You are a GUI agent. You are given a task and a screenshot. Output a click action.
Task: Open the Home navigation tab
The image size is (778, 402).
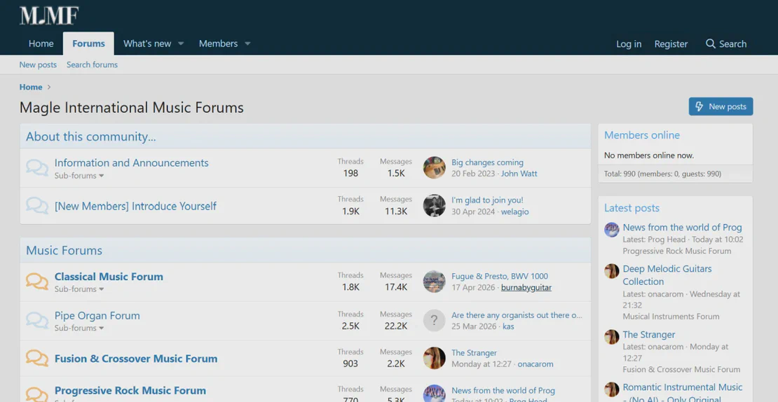[41, 43]
